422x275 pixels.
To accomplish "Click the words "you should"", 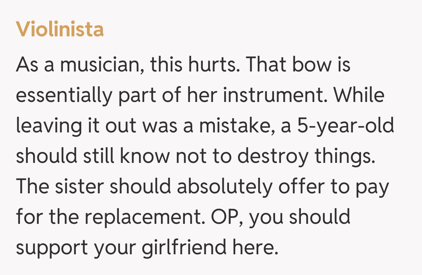I will click(300, 218).
